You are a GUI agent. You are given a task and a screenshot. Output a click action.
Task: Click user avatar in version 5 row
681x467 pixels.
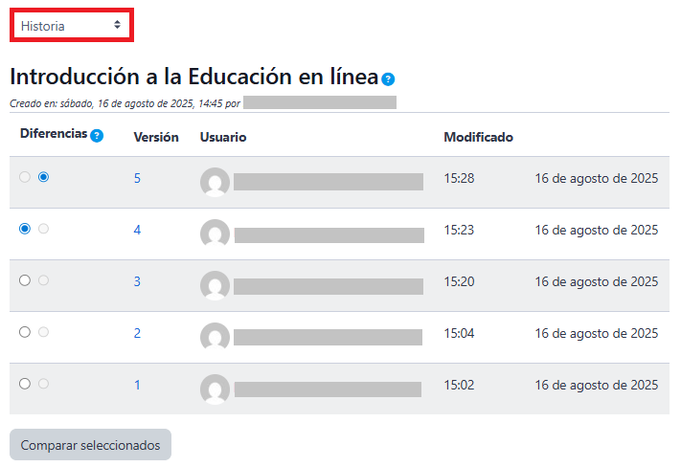pos(216,182)
